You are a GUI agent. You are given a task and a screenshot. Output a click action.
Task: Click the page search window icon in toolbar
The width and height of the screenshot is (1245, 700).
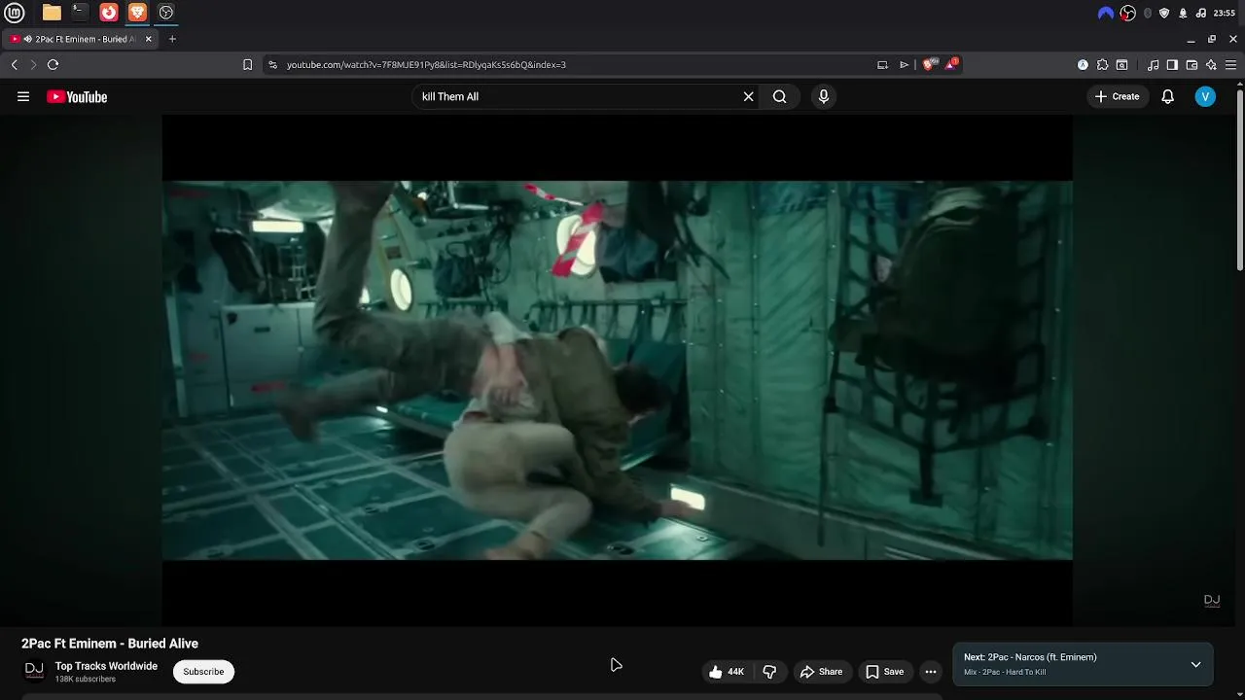pos(1121,65)
